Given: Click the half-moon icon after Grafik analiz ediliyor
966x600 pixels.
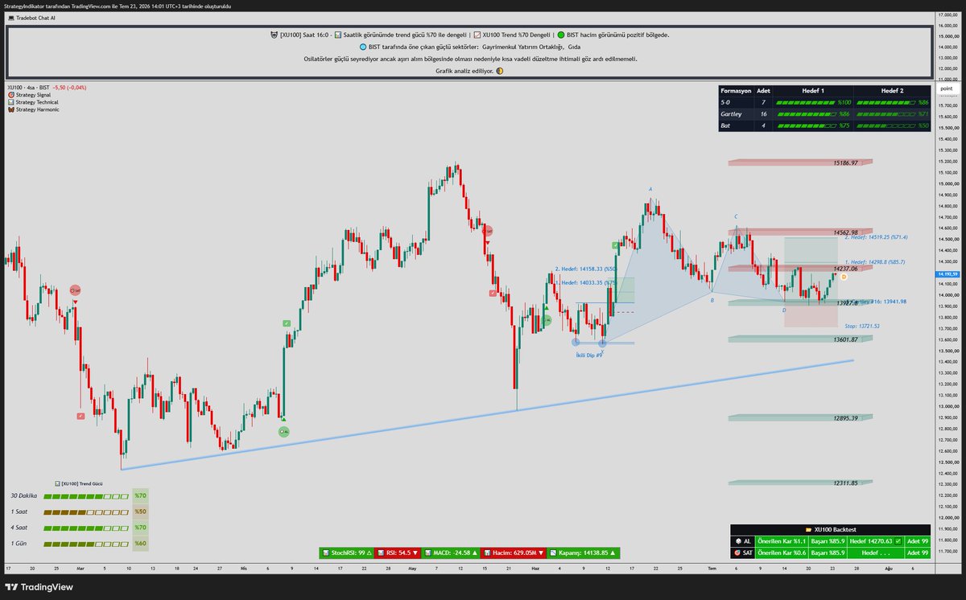Looking at the screenshot, I should click(x=500, y=71).
